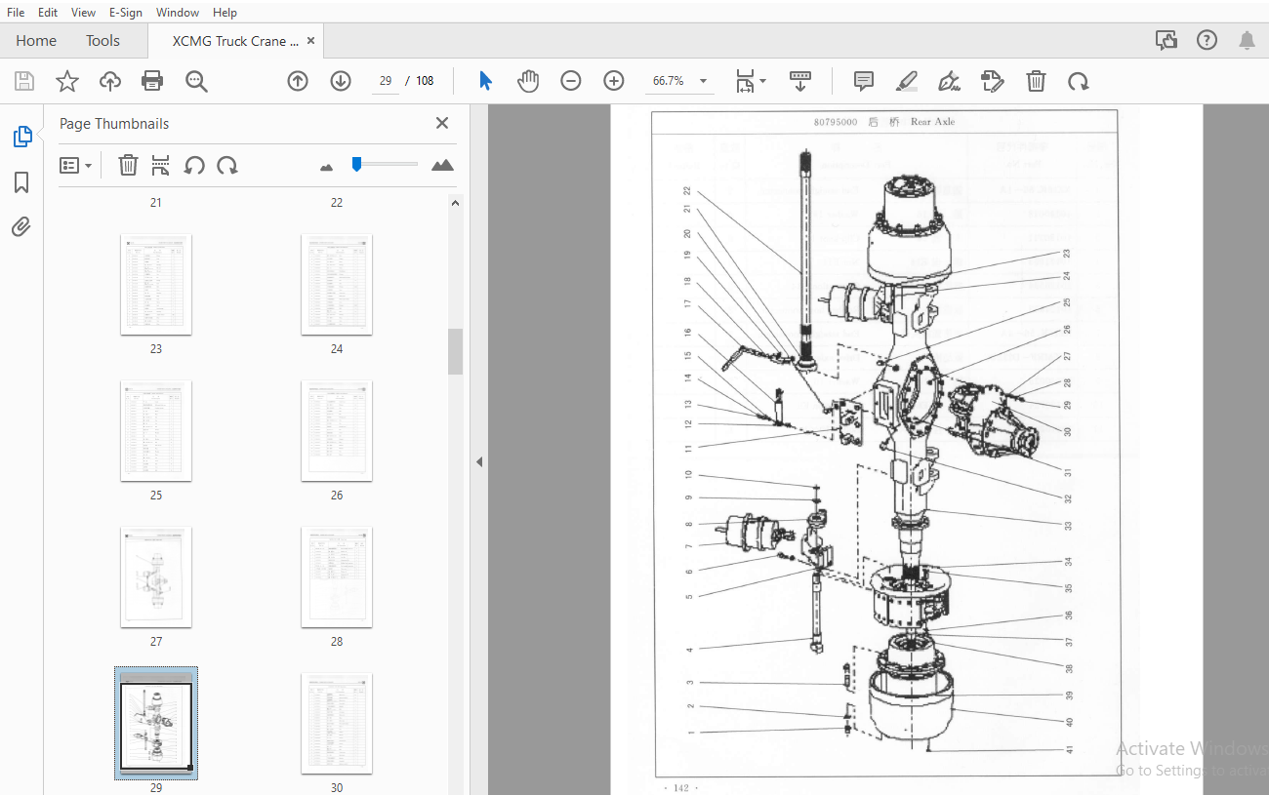This screenshot has width=1269, height=795.
Task: Reduce thumbnail size small mountain icon
Action: [x=326, y=167]
